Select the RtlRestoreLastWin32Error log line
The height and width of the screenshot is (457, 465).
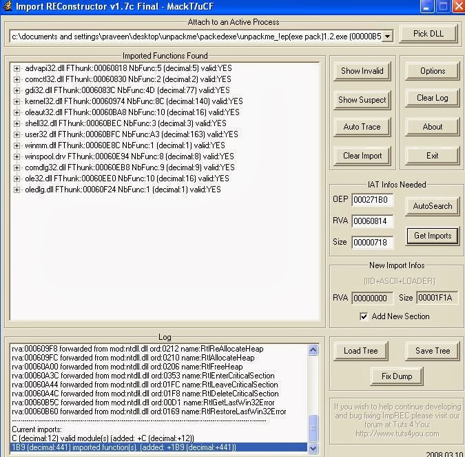[149, 412]
